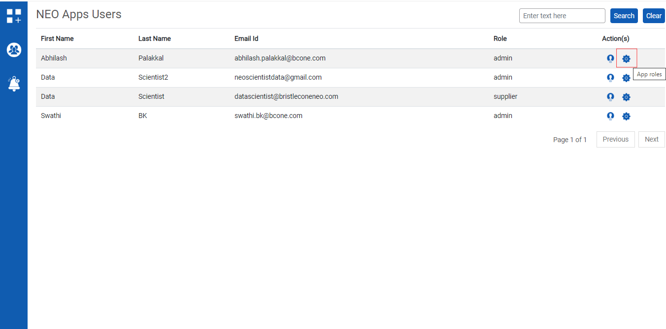Open the notifications bell in sidebar

coord(14,84)
